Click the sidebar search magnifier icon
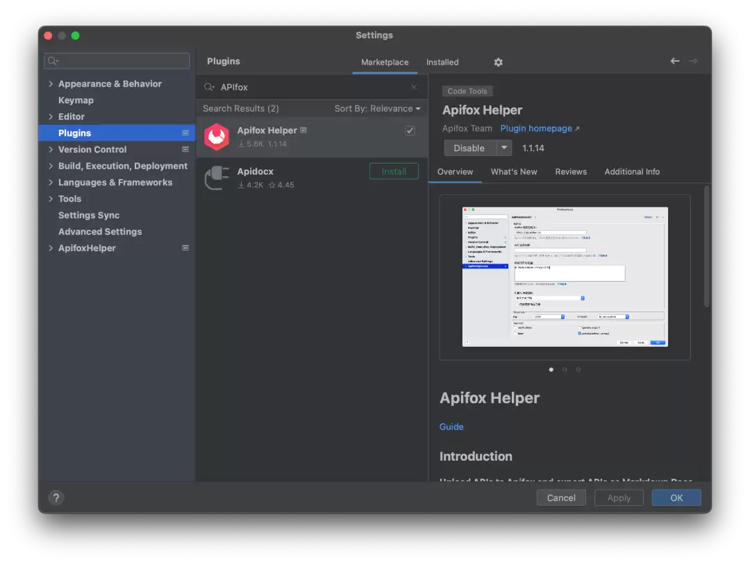 tap(53, 61)
